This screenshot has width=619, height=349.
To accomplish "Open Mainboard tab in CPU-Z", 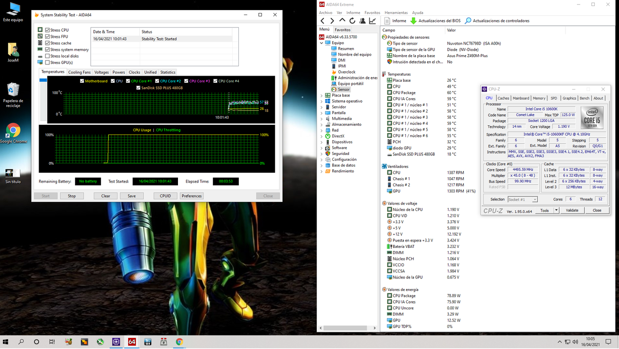I will [521, 98].
